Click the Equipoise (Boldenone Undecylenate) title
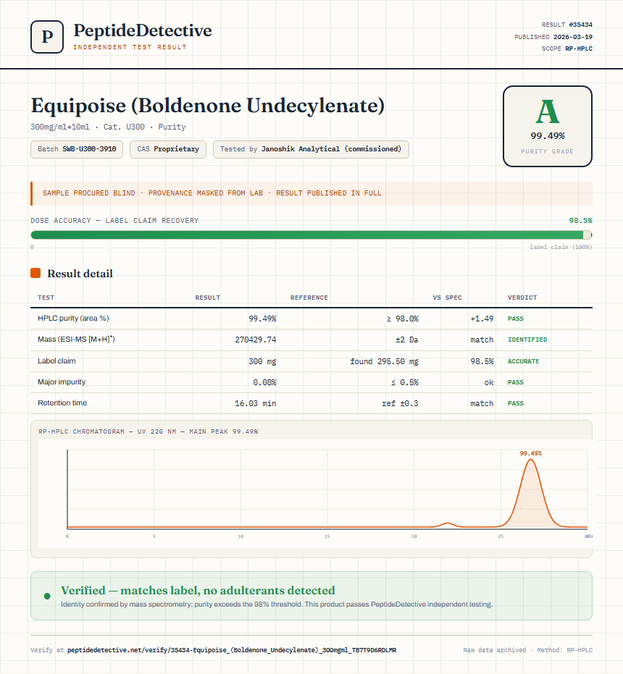This screenshot has height=674, width=623. [208, 105]
